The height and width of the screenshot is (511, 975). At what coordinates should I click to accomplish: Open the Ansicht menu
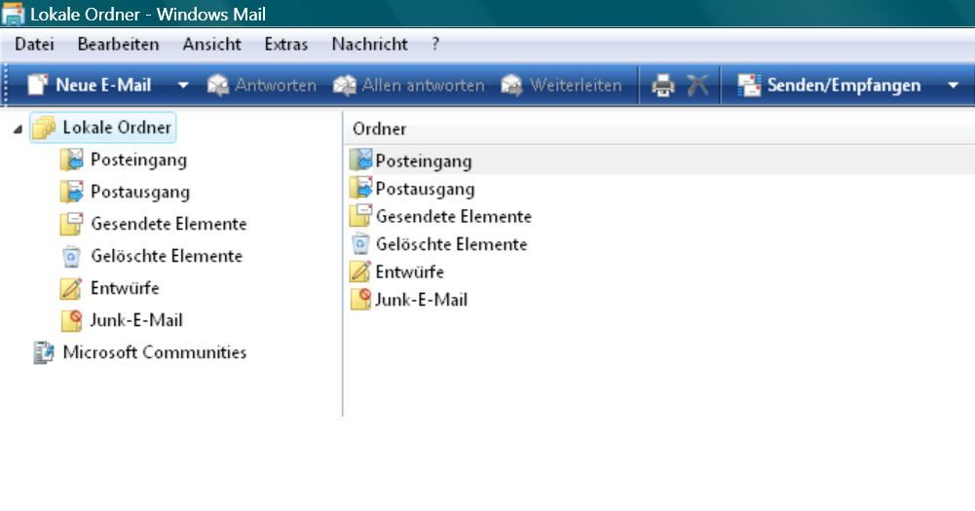coord(212,44)
